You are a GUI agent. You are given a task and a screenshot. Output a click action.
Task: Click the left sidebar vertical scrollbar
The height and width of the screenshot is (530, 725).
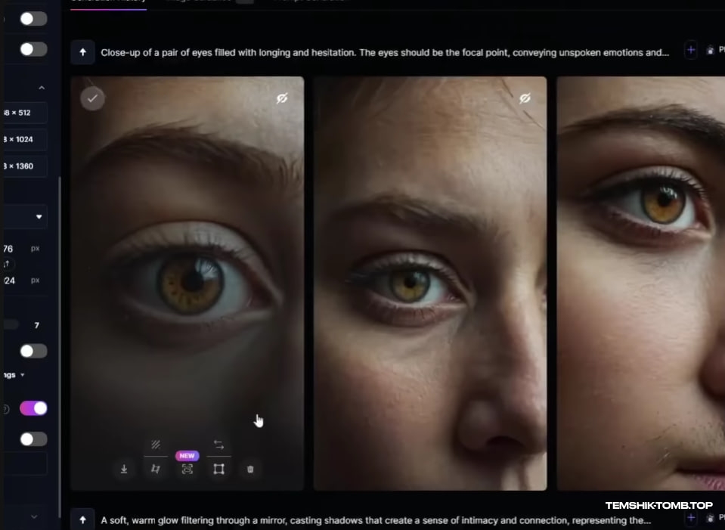tap(60, 347)
